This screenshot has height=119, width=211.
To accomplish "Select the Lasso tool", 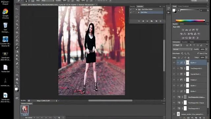I will pyautogui.click(x=17, y=17).
